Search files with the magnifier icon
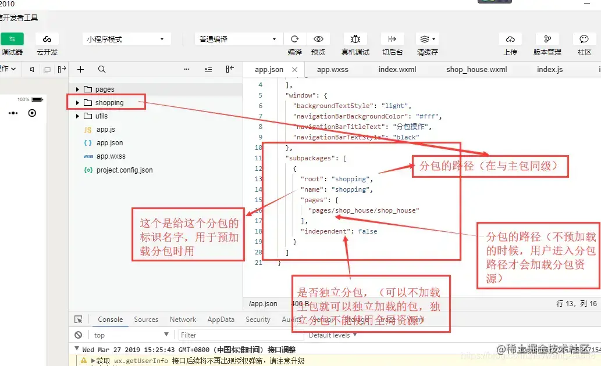The image size is (601, 366). [x=102, y=69]
